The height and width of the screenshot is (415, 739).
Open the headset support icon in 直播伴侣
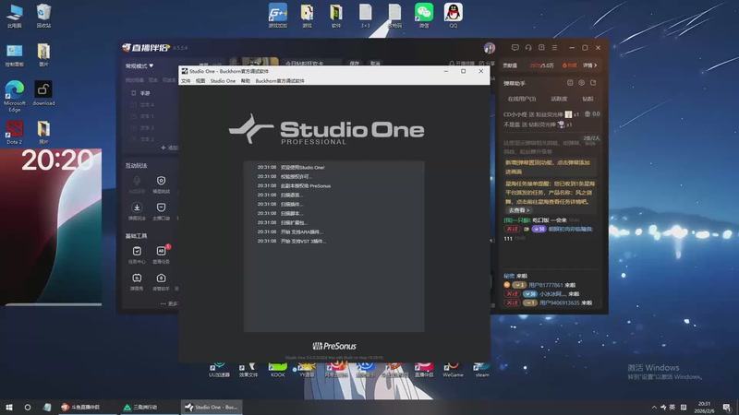point(528,48)
